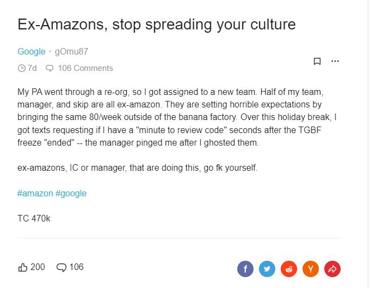Click the TC 470k text
Image resolution: width=370 pixels, height=288 pixels.
[34, 219]
